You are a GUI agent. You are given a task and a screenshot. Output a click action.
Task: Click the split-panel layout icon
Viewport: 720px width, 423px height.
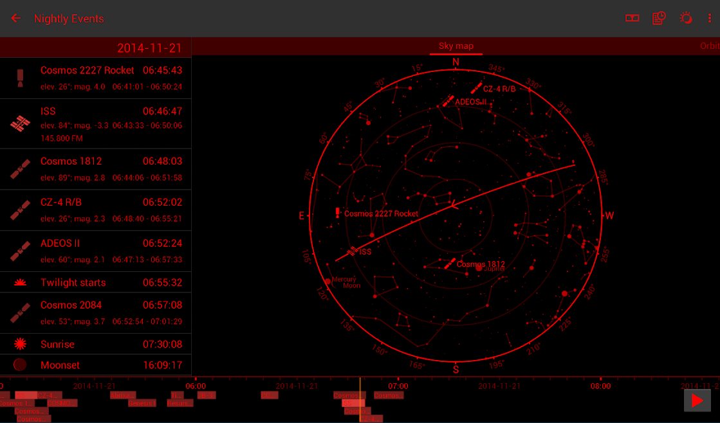tap(632, 19)
